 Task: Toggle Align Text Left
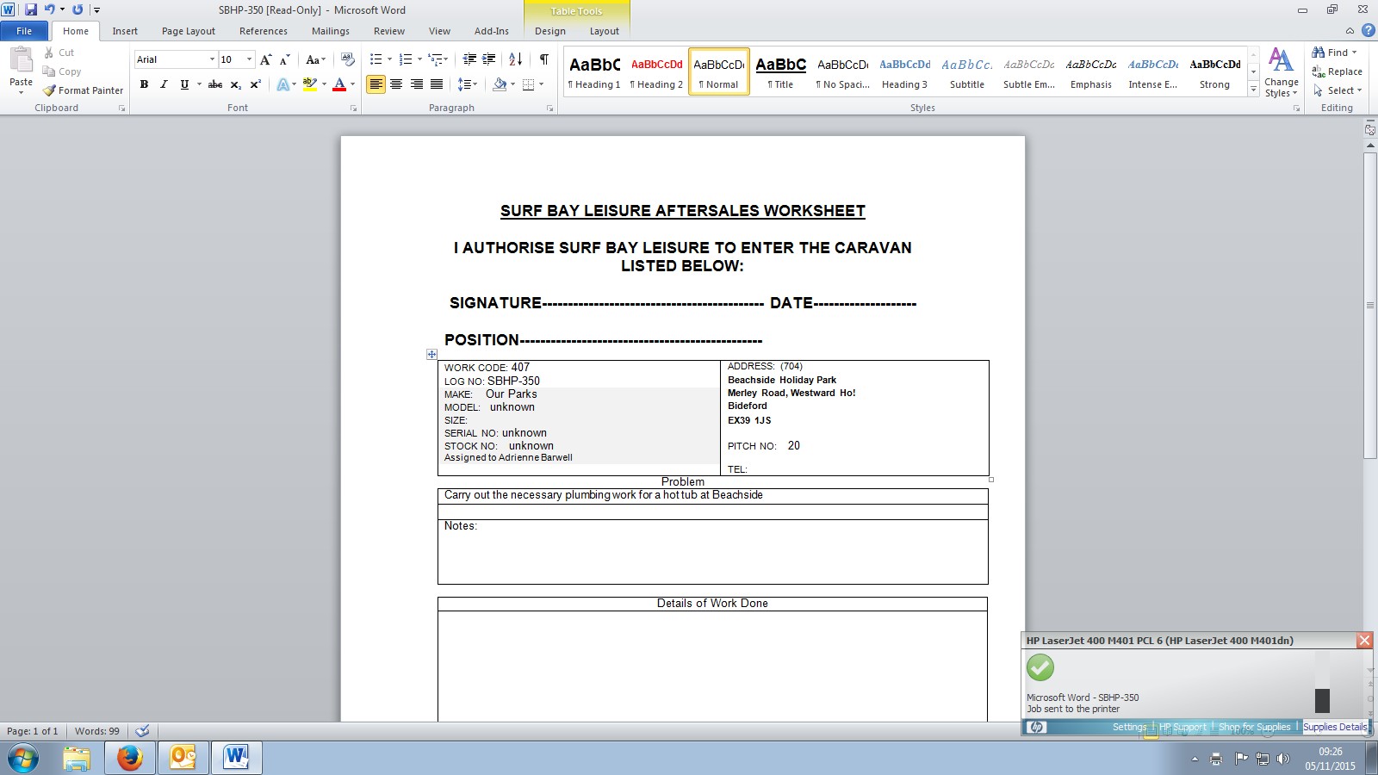(376, 84)
